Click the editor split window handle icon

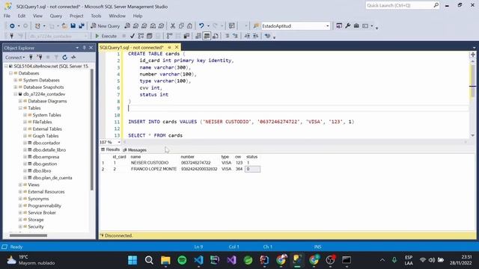(x=472, y=55)
